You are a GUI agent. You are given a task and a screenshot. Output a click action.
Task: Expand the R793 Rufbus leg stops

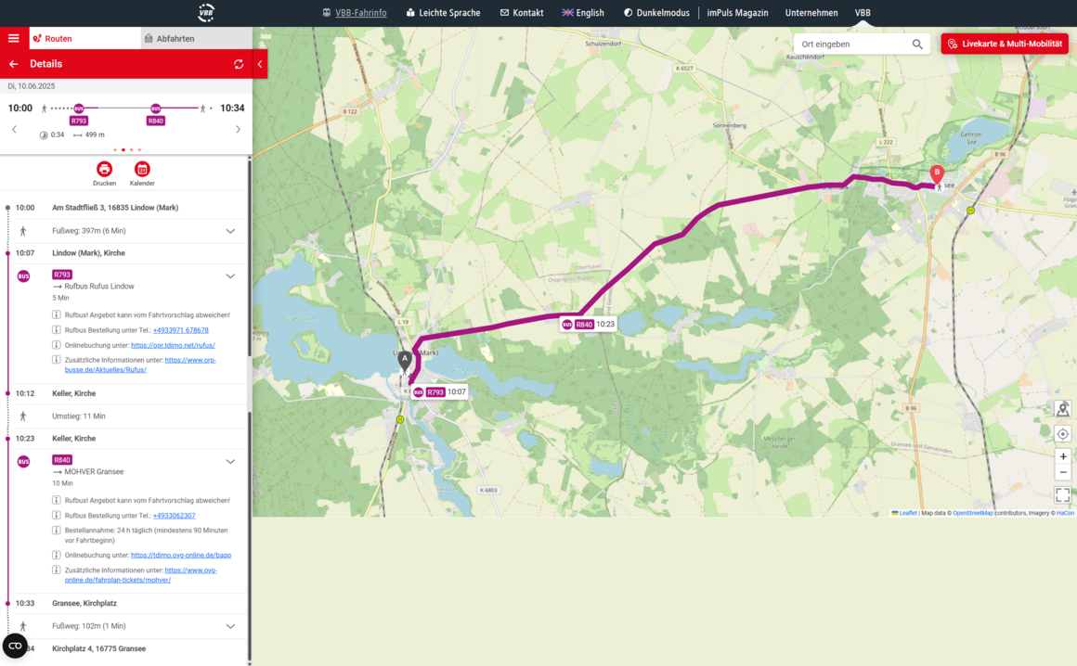[x=230, y=276]
